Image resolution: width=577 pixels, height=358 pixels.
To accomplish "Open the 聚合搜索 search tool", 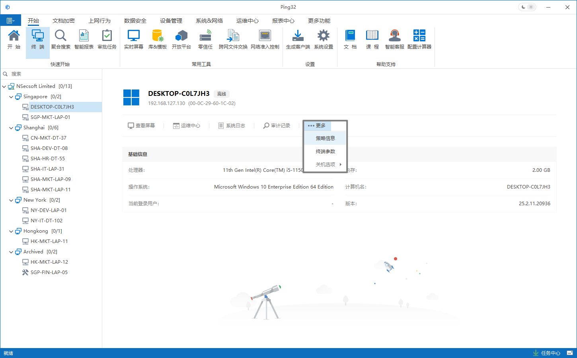I will pos(60,39).
